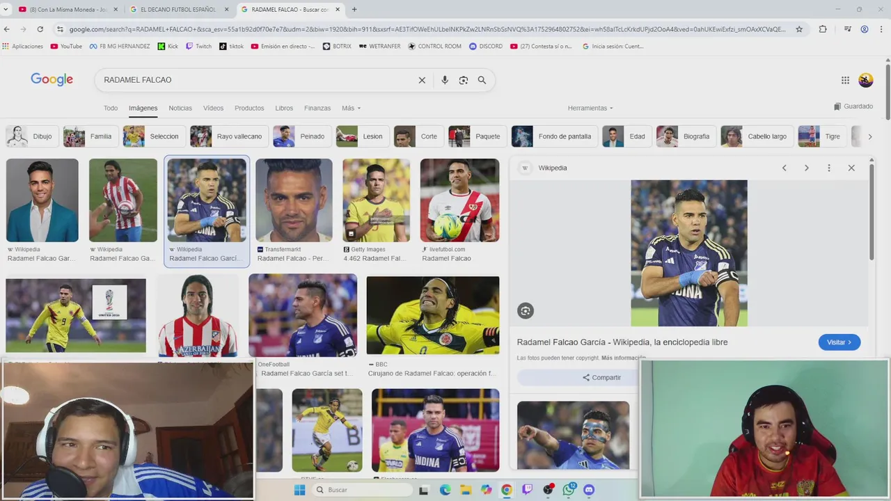Close the Wikipedia image preview panel
The width and height of the screenshot is (891, 501).
pos(851,168)
